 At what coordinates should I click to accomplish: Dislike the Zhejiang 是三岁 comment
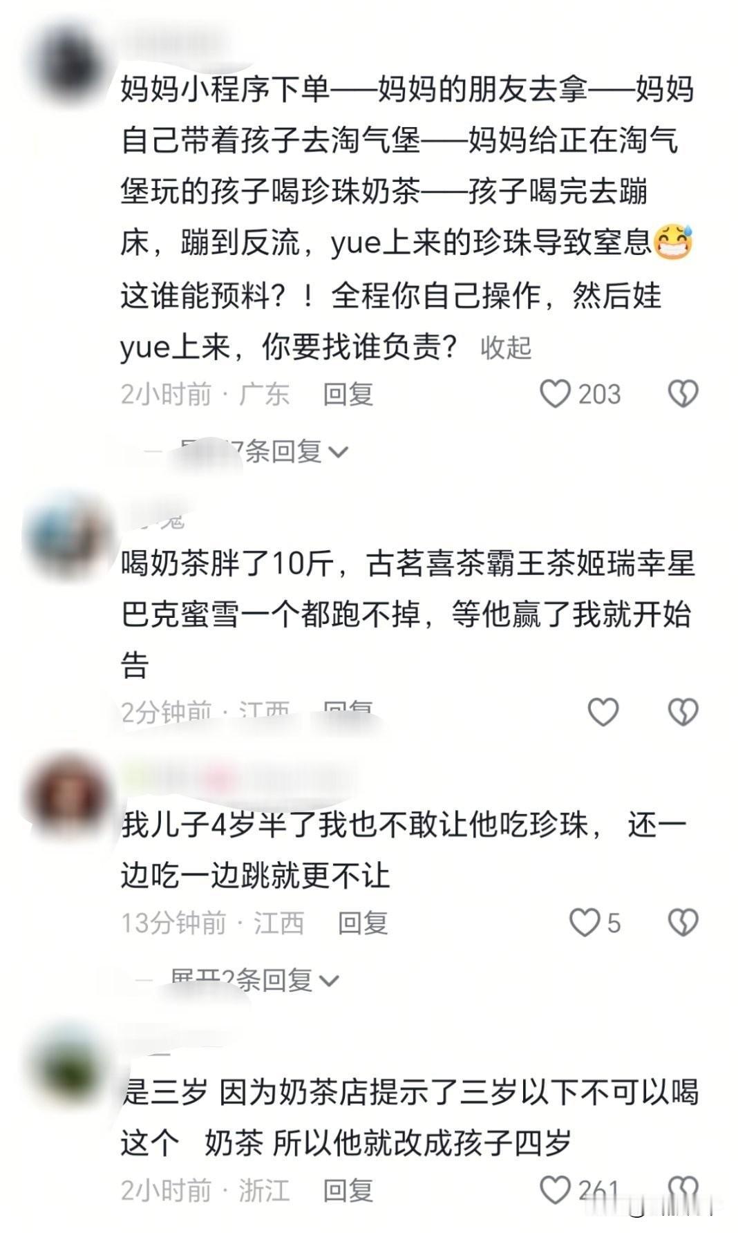(x=683, y=1190)
